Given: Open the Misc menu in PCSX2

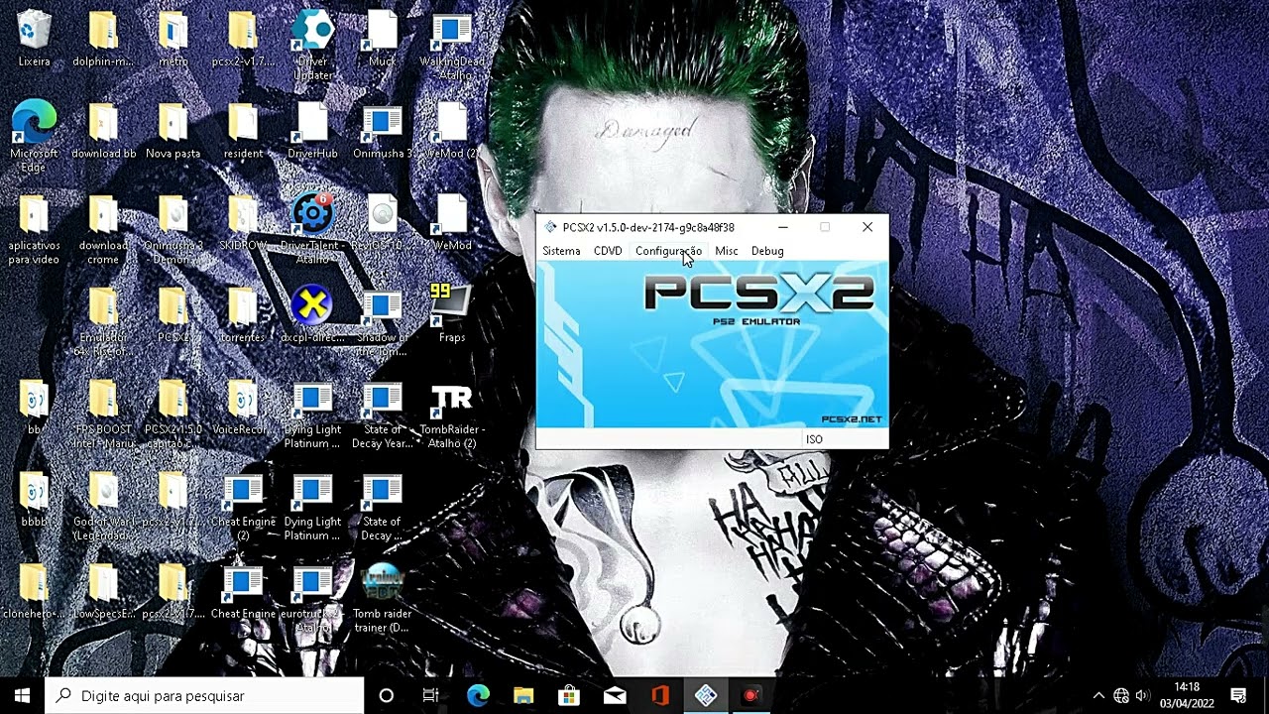Looking at the screenshot, I should [x=727, y=251].
